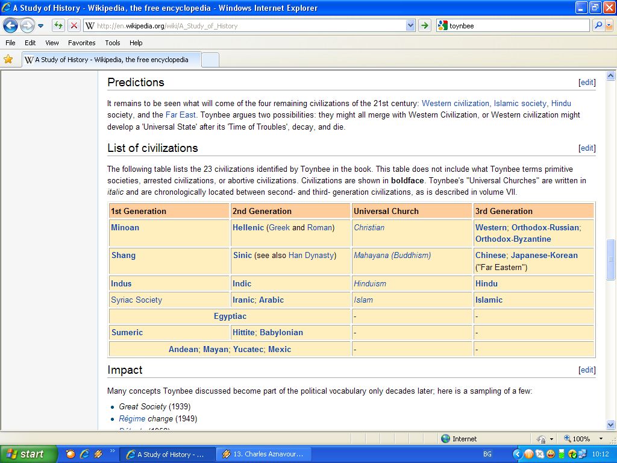Click the browser Back button
Image resolution: width=617 pixels, height=463 pixels.
click(10, 25)
